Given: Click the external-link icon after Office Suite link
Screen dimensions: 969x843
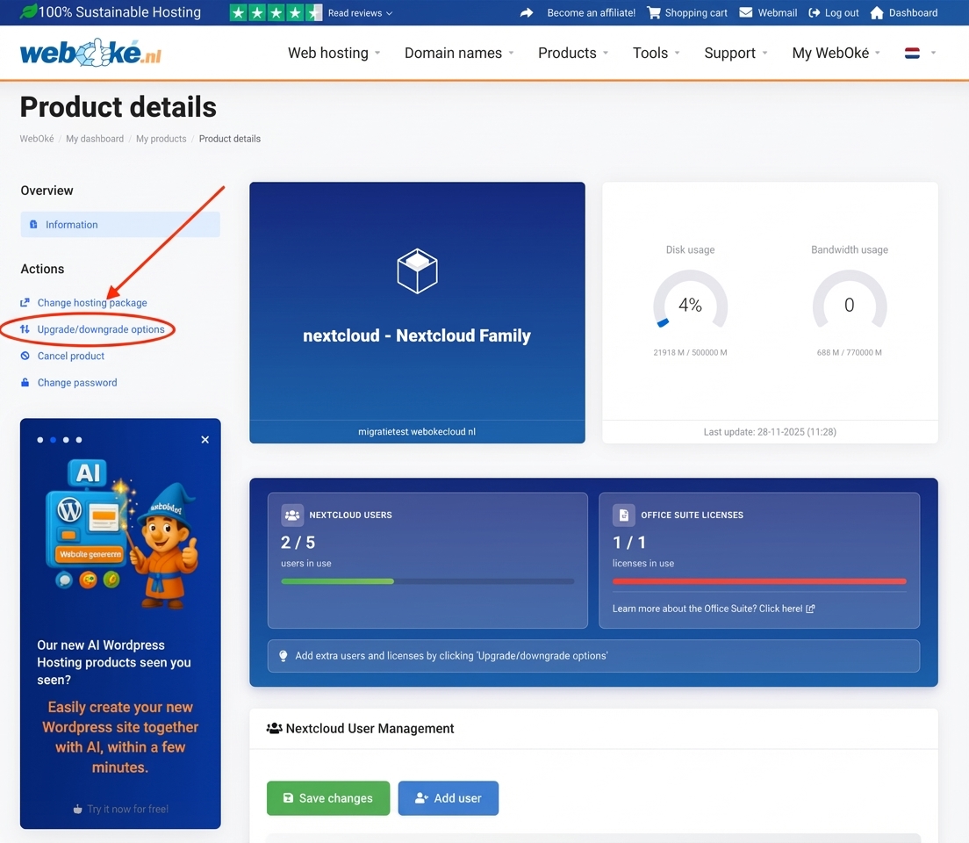Looking at the screenshot, I should pyautogui.click(x=810, y=609).
